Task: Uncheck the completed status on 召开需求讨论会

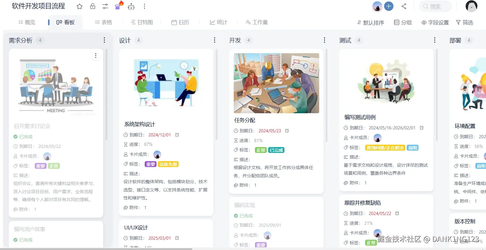Action: (x=15, y=136)
